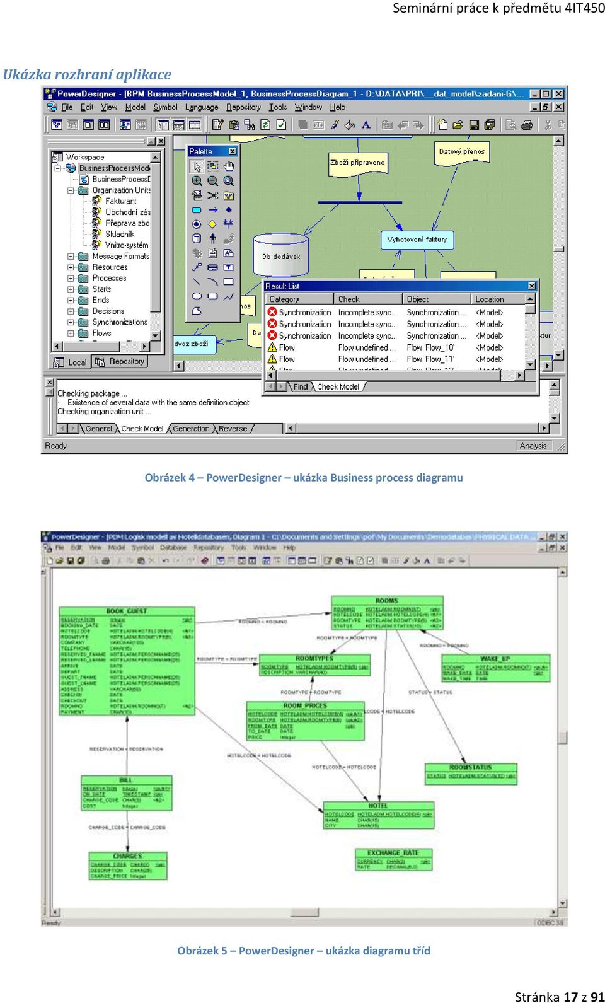
Task: Click Open folder icon in BPM toolbar
Action: pos(458,125)
